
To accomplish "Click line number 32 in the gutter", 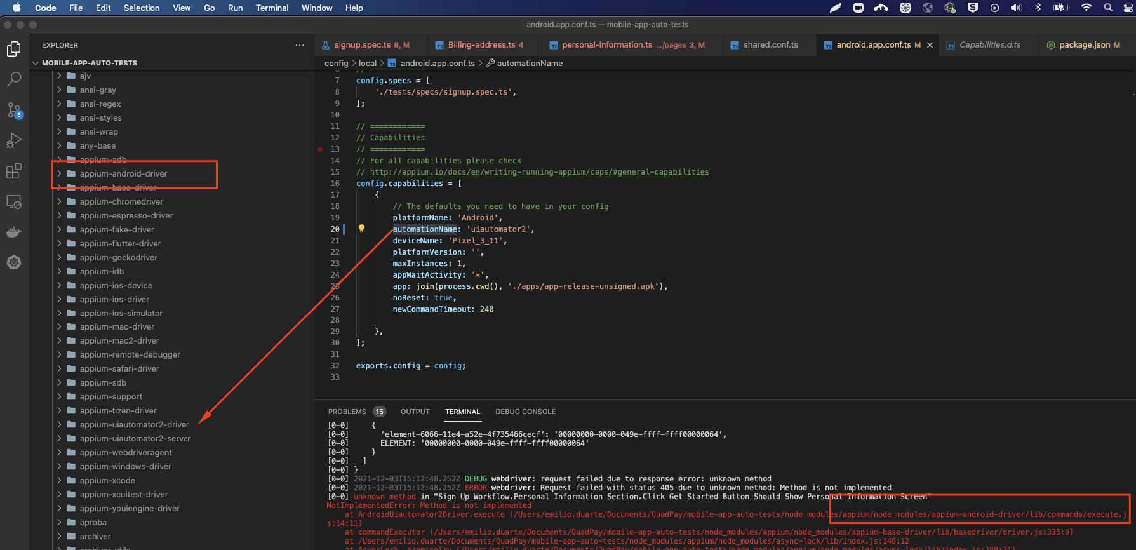I will tap(335, 366).
